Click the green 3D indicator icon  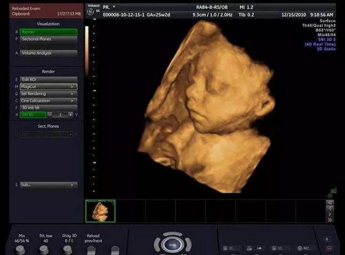point(334,191)
